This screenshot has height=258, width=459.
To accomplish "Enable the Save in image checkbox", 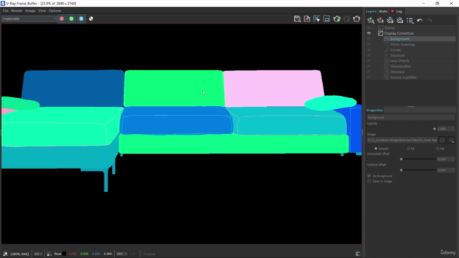I will click(369, 181).
